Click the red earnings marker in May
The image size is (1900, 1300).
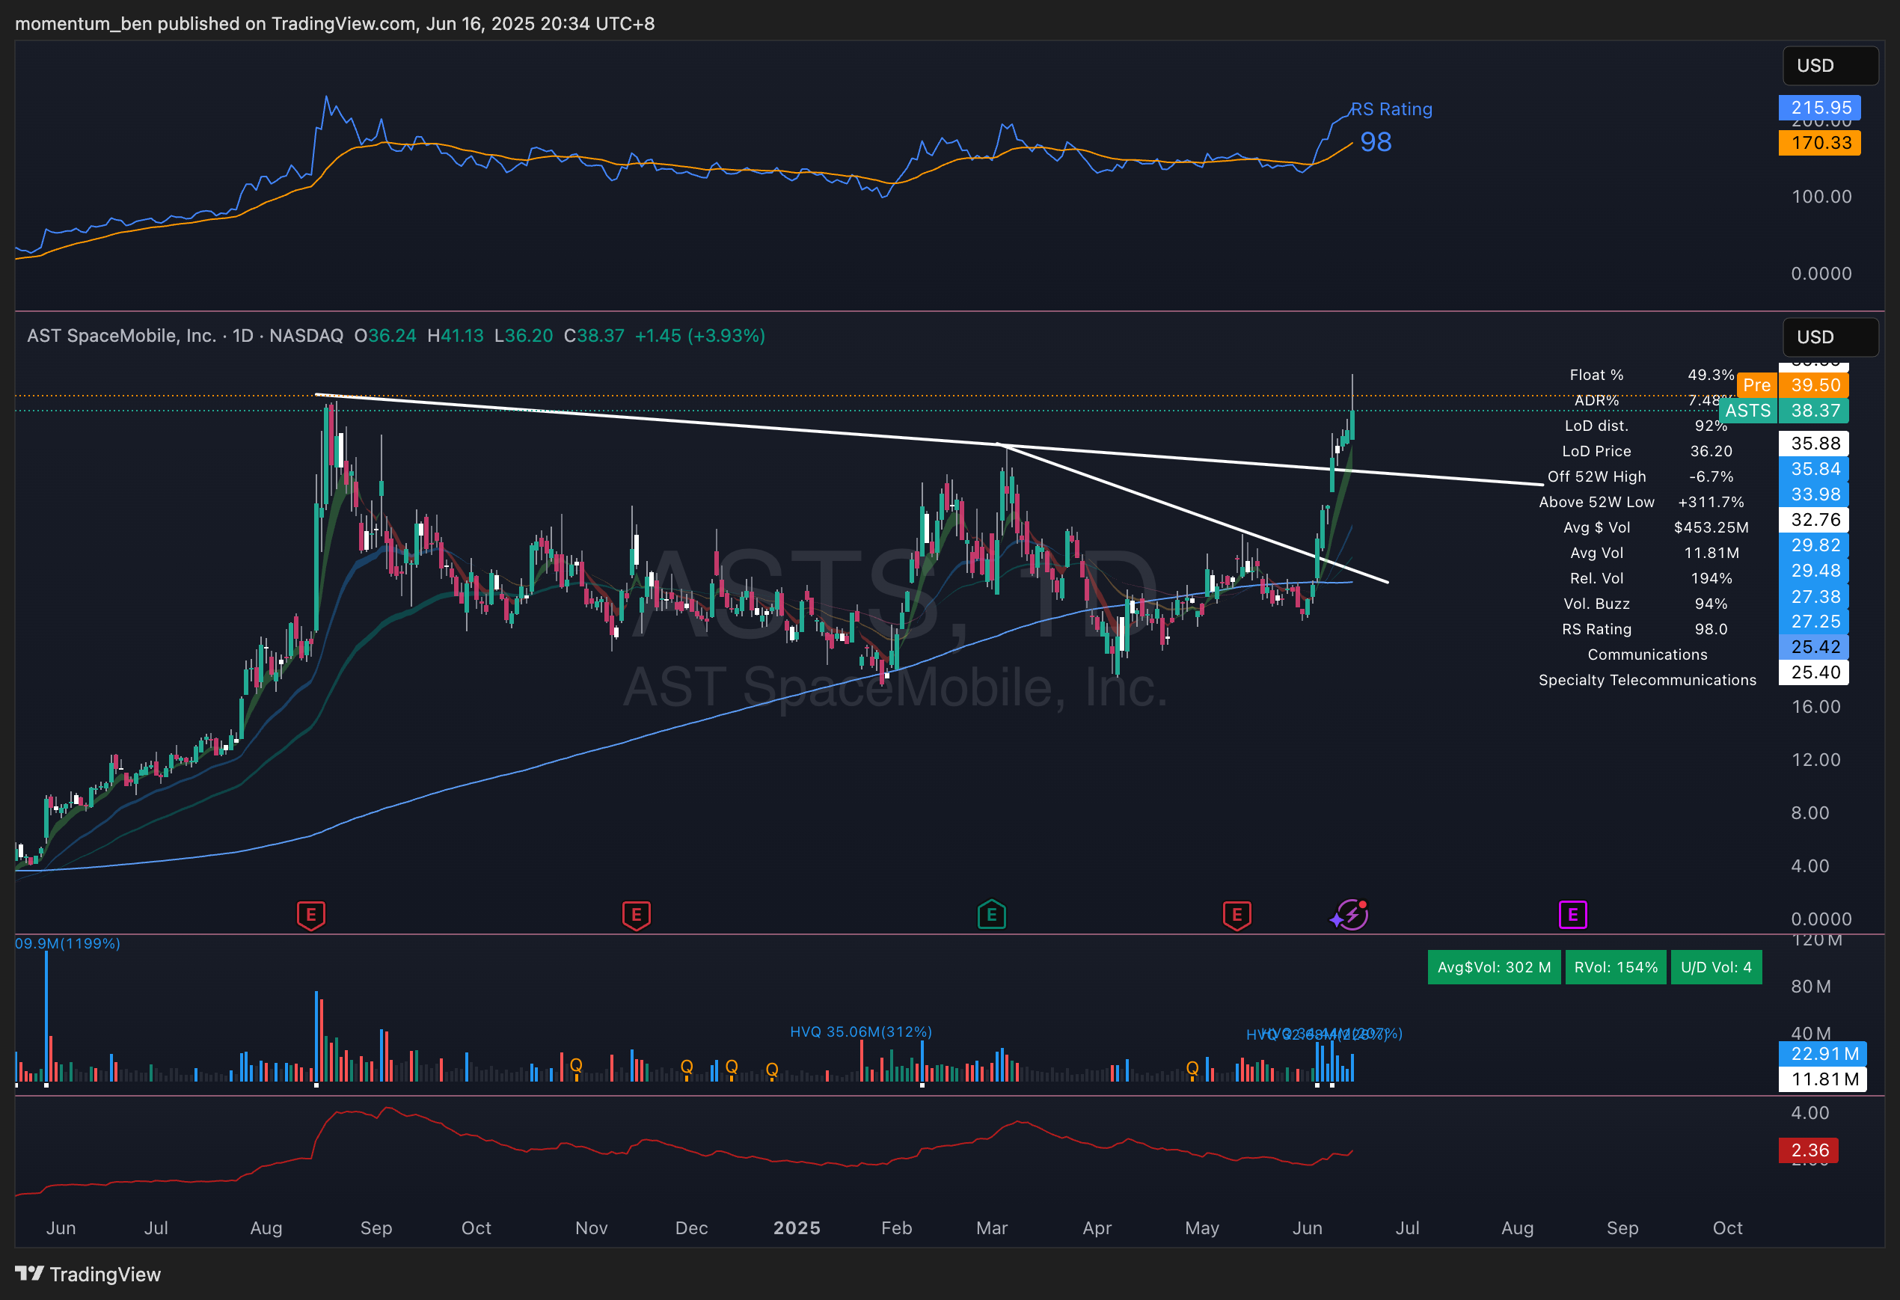[x=1236, y=915]
